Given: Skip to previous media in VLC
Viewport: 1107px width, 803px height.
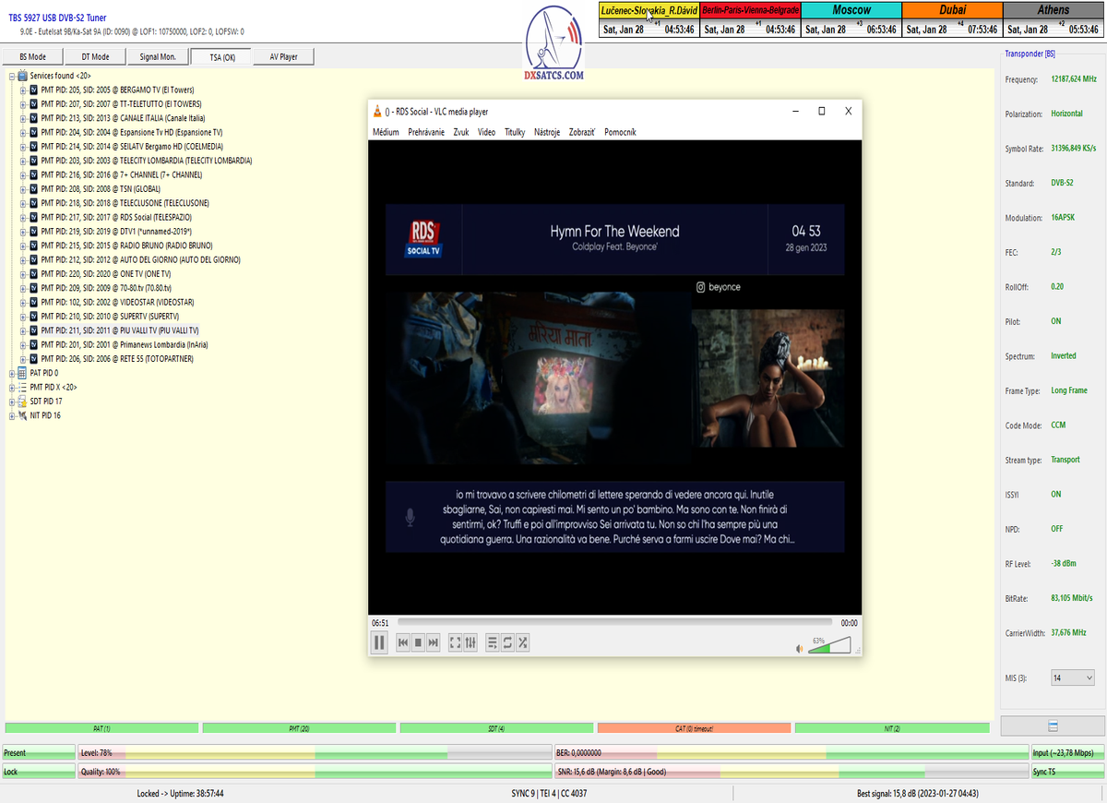Looking at the screenshot, I should point(403,642).
